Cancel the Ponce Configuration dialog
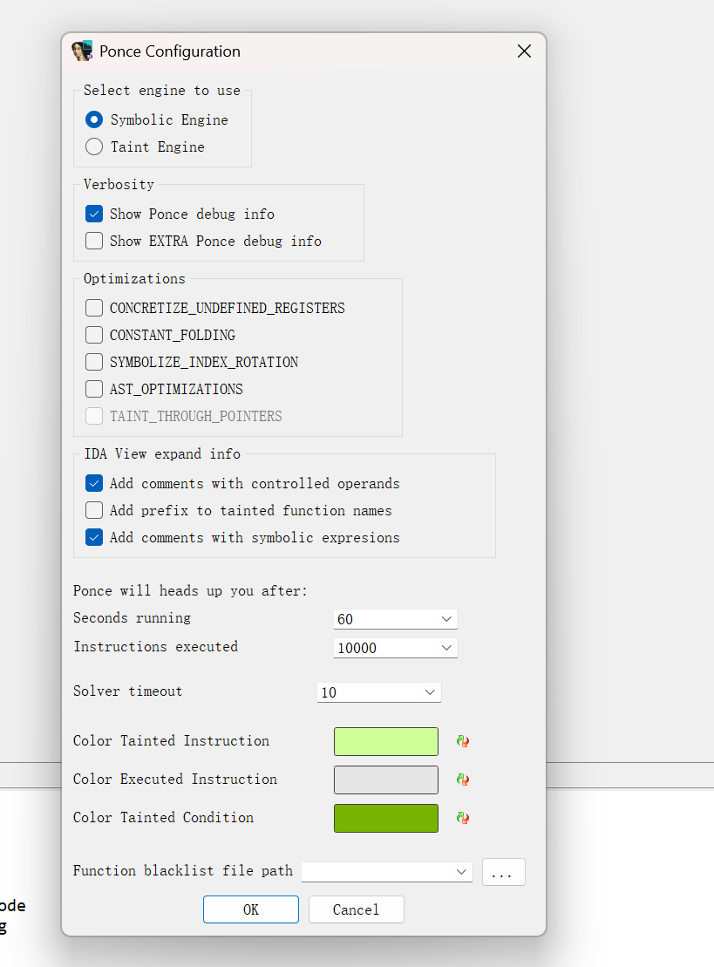The width and height of the screenshot is (714, 967). [357, 909]
